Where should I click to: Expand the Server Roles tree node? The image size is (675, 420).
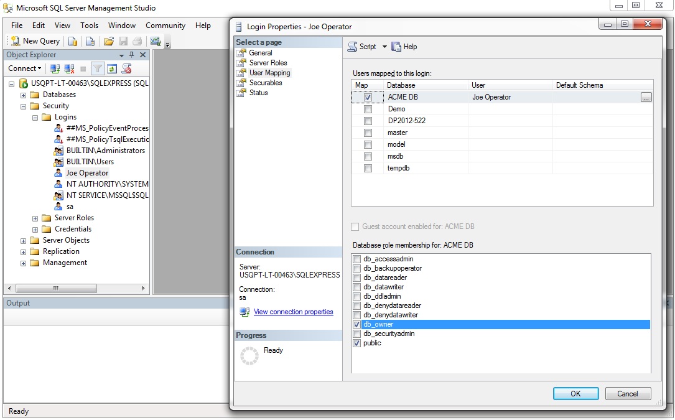tap(35, 217)
